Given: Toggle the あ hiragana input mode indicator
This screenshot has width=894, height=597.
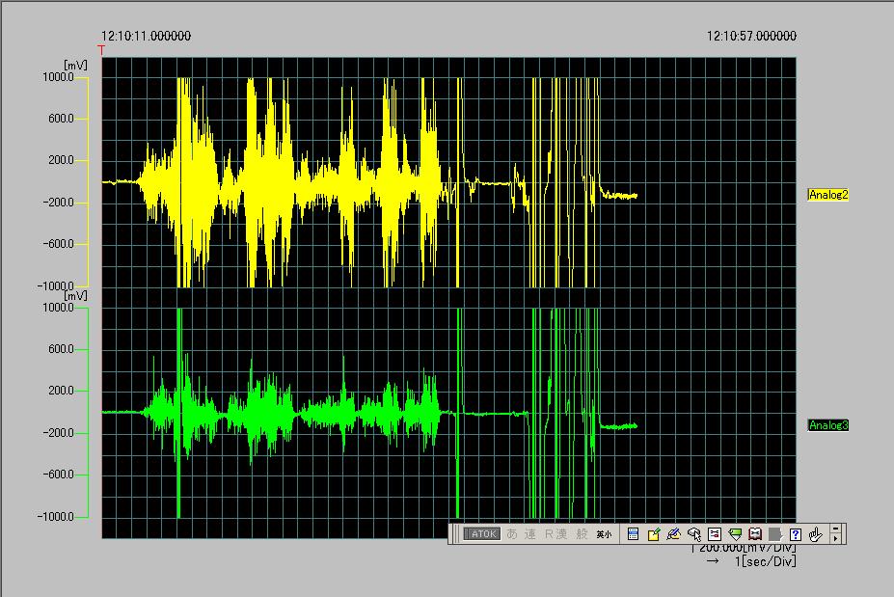Looking at the screenshot, I should [x=512, y=534].
